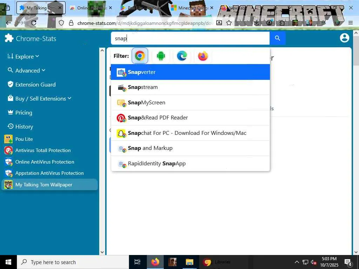This screenshot has width=359, height=269.
Task: Open the tab-view icon left of tabs
Action: (x=7, y=8)
